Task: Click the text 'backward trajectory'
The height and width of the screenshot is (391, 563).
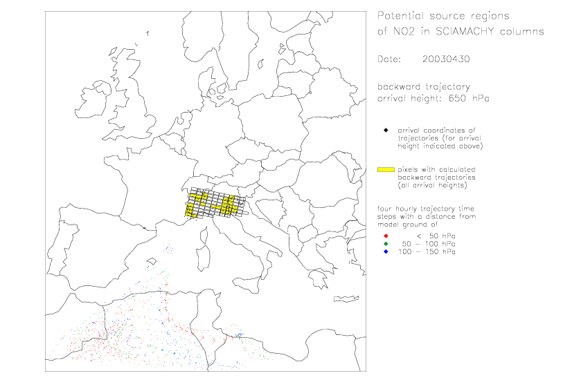Action: (424, 87)
